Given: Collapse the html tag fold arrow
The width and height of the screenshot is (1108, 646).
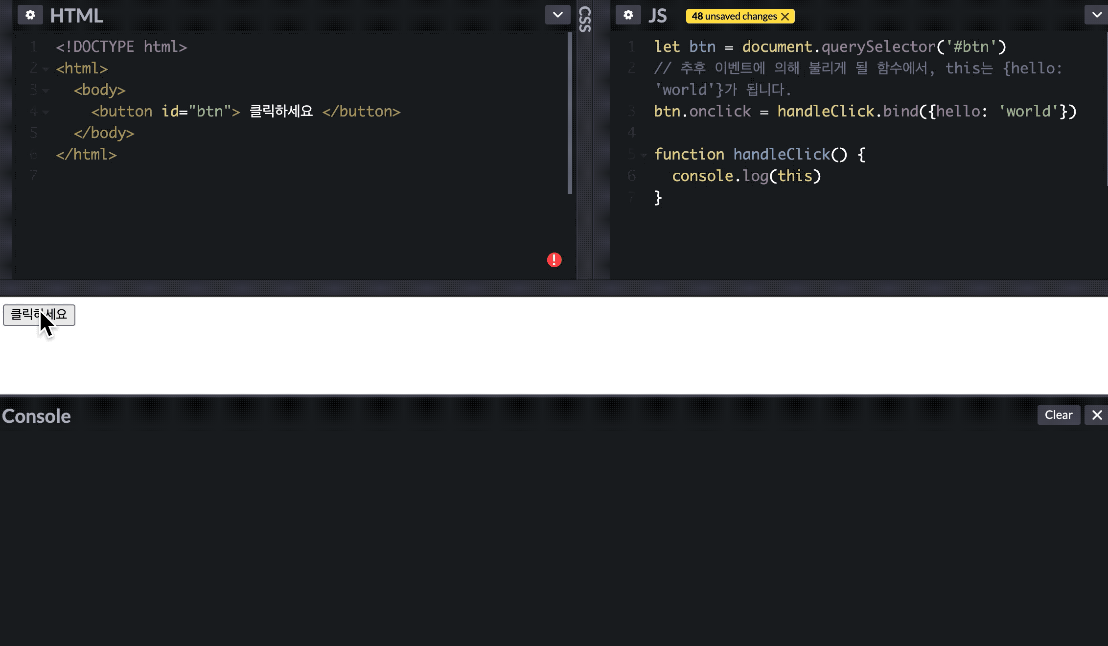Looking at the screenshot, I should coord(46,69).
